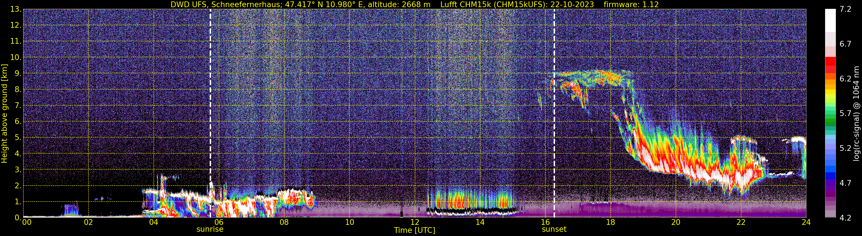862x236 pixels.
Task: Click the 02 tick label on time axis
Action: (x=88, y=222)
